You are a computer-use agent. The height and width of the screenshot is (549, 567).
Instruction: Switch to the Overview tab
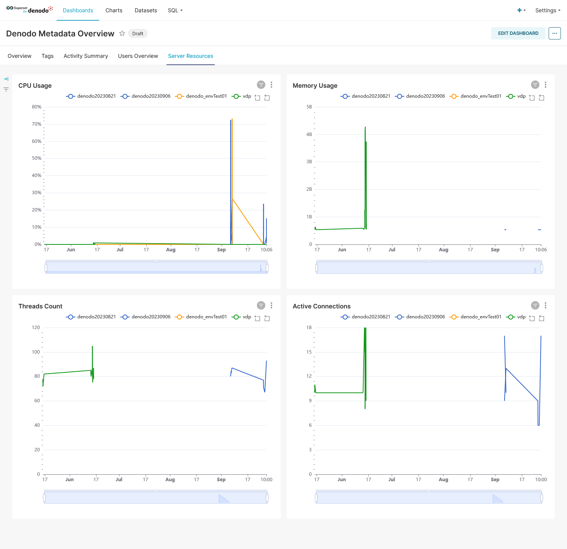click(x=20, y=56)
